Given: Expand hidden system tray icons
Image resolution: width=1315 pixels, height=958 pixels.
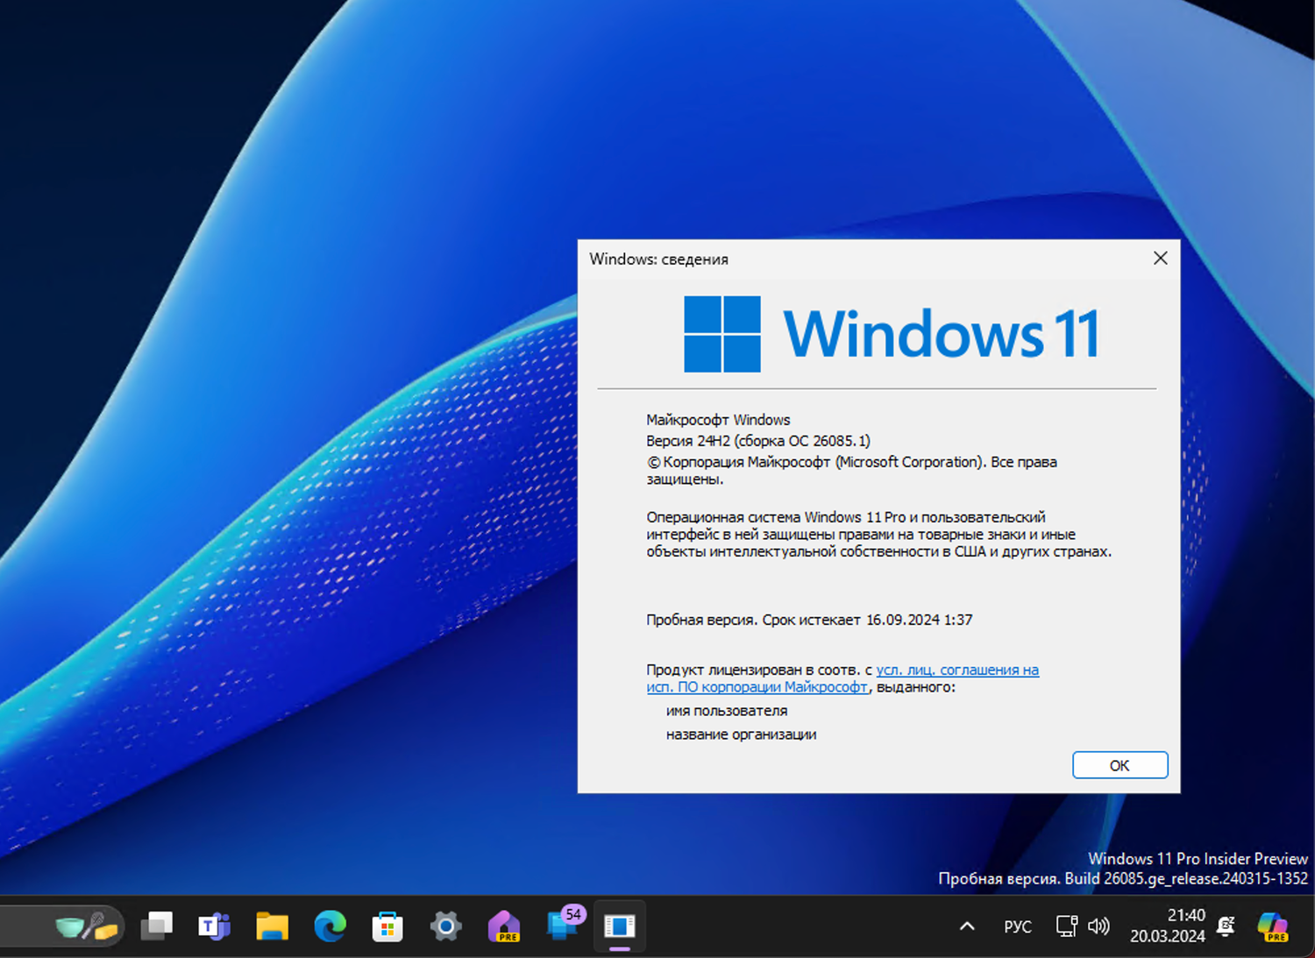Looking at the screenshot, I should pyautogui.click(x=967, y=926).
